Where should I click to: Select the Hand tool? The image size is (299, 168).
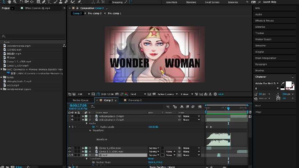[9, 2]
